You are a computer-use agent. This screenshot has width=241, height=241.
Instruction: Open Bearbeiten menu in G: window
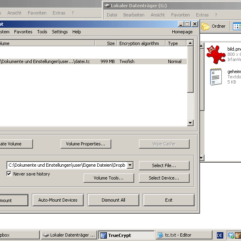(134, 15)
